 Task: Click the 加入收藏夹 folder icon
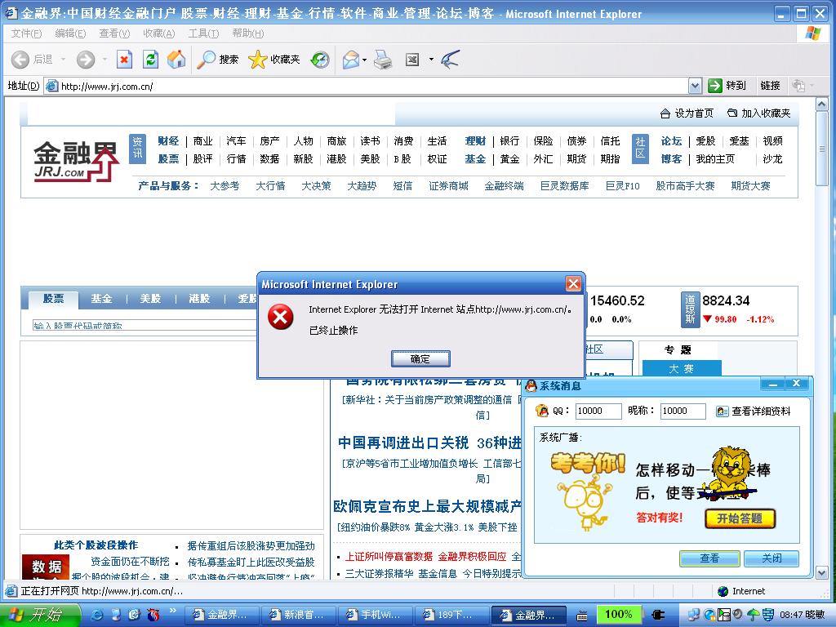tap(732, 113)
